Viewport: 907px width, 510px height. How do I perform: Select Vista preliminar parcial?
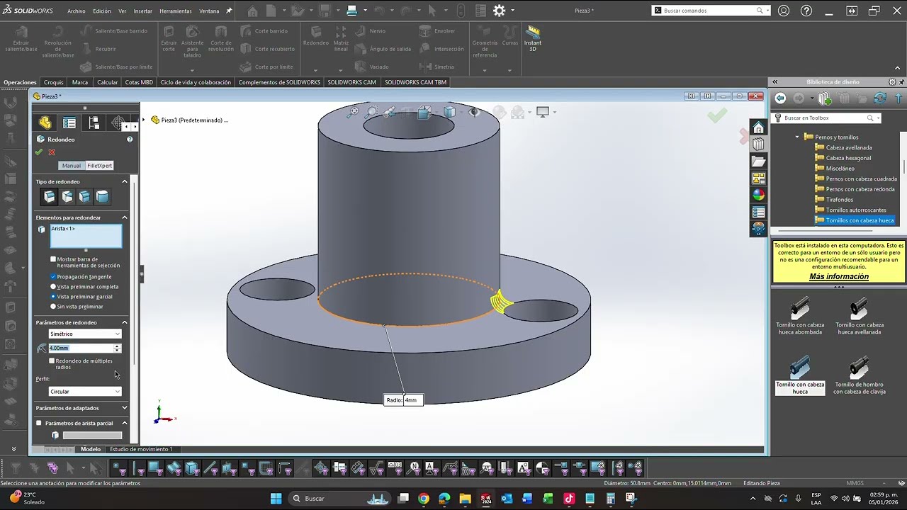pos(53,296)
